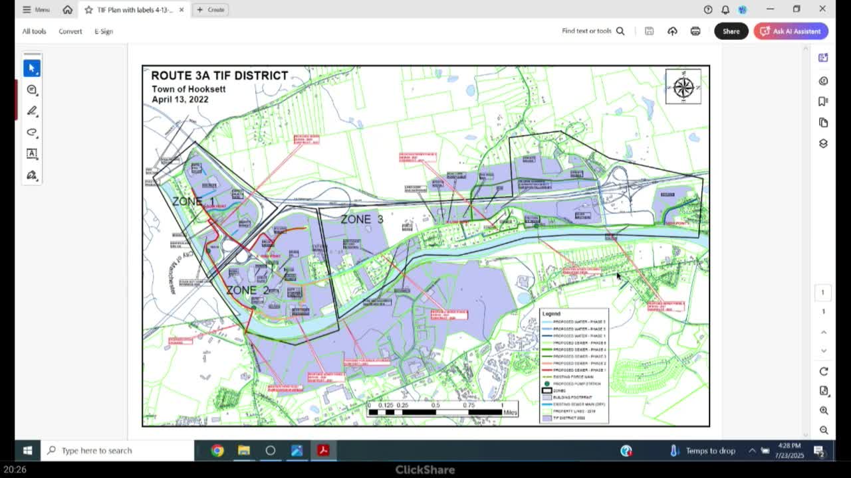Image resolution: width=851 pixels, height=478 pixels.
Task: Click the current page number box
Action: [x=822, y=292]
